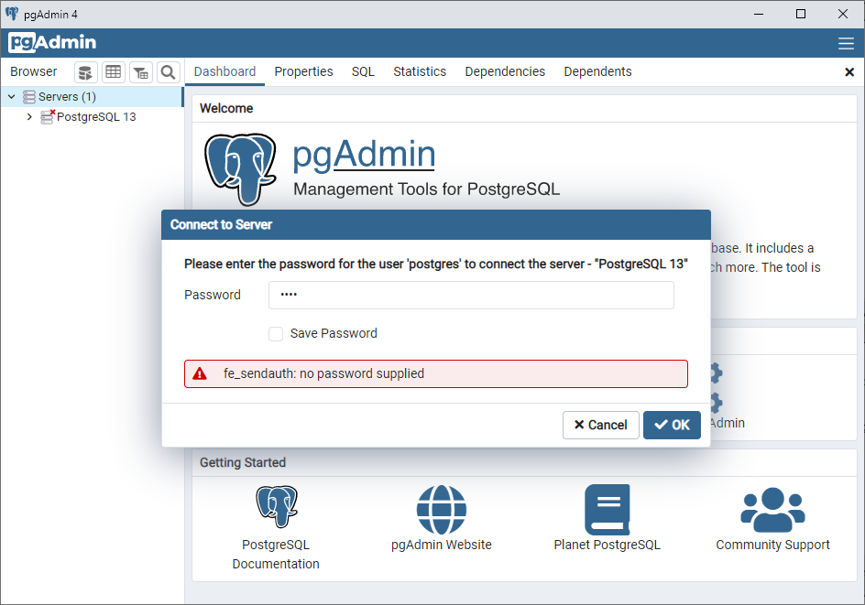Tick the Save Password checkbox
The width and height of the screenshot is (865, 605).
(276, 334)
